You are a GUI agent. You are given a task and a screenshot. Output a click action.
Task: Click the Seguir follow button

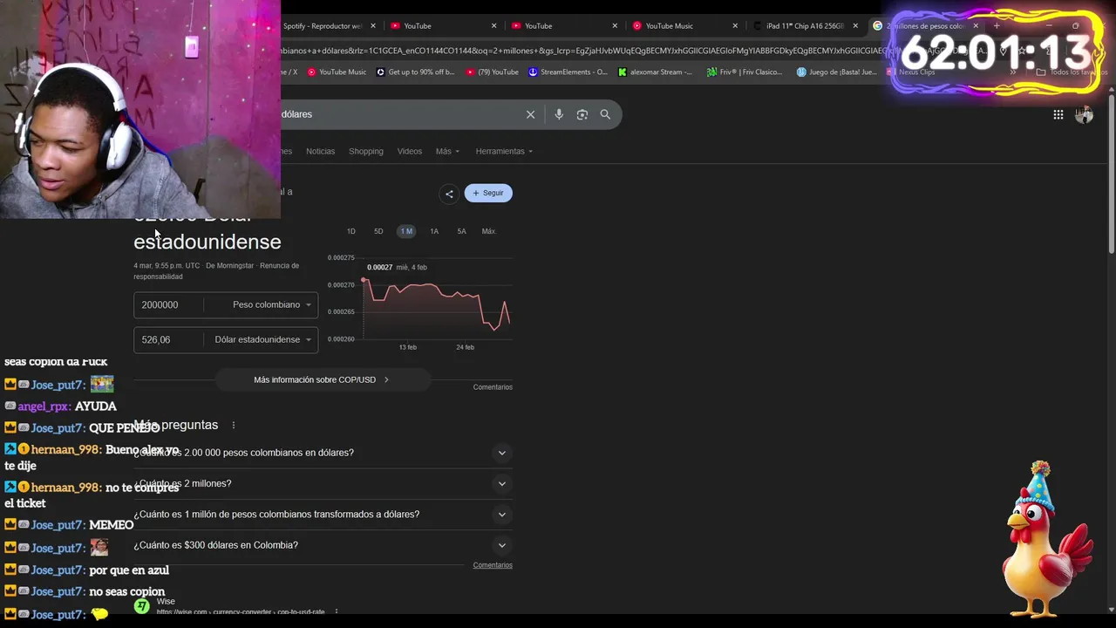click(488, 193)
